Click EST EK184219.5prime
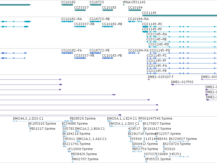This screenshot has height=163, width=217. (x=76, y=134)
